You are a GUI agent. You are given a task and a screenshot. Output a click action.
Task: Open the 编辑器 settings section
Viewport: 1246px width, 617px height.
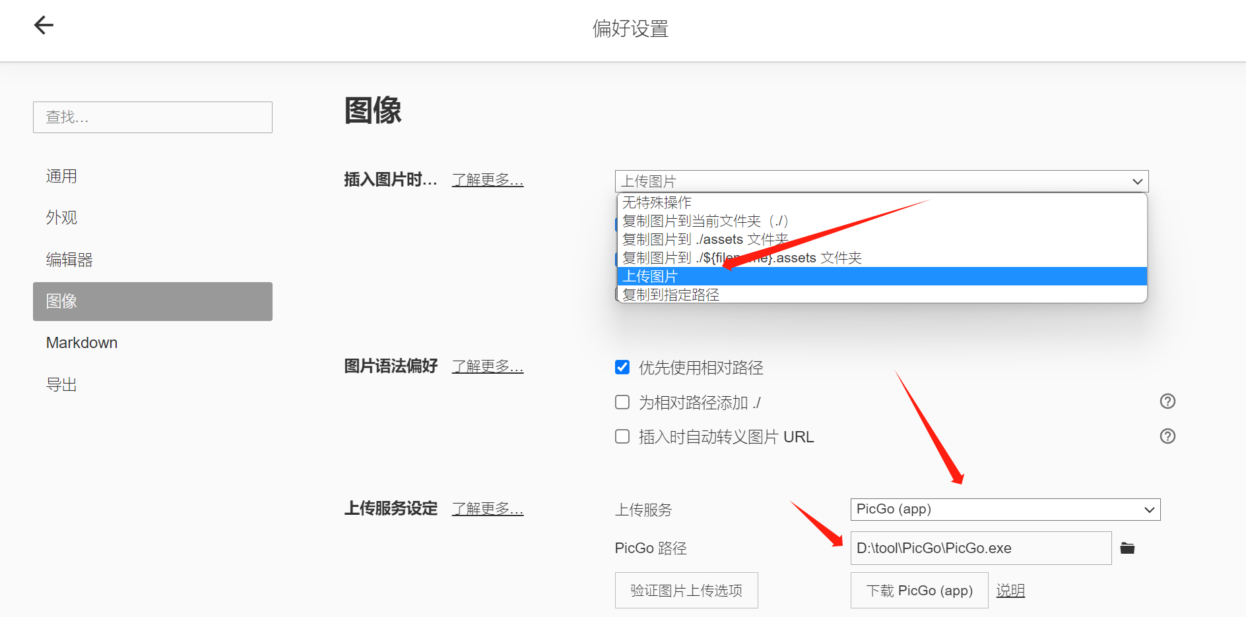[x=152, y=260]
